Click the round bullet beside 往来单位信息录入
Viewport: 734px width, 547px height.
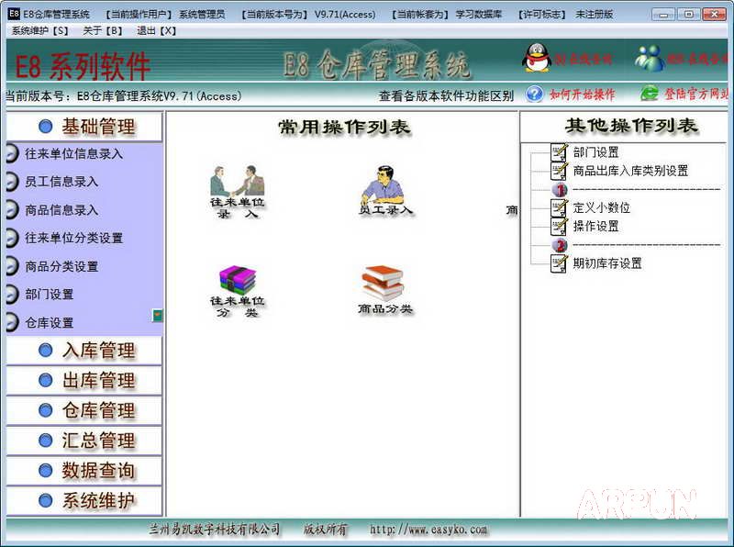[12, 153]
